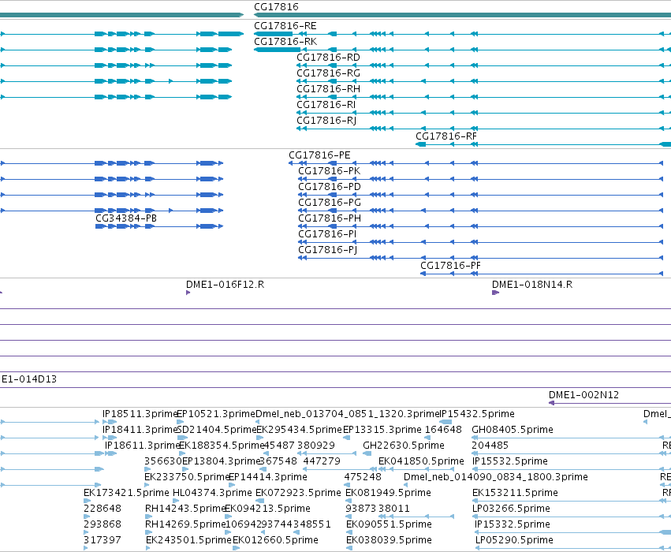Select the CG17816-RF transcript label
Image resolution: width=671 pixels, height=552 pixels.
click(x=446, y=136)
